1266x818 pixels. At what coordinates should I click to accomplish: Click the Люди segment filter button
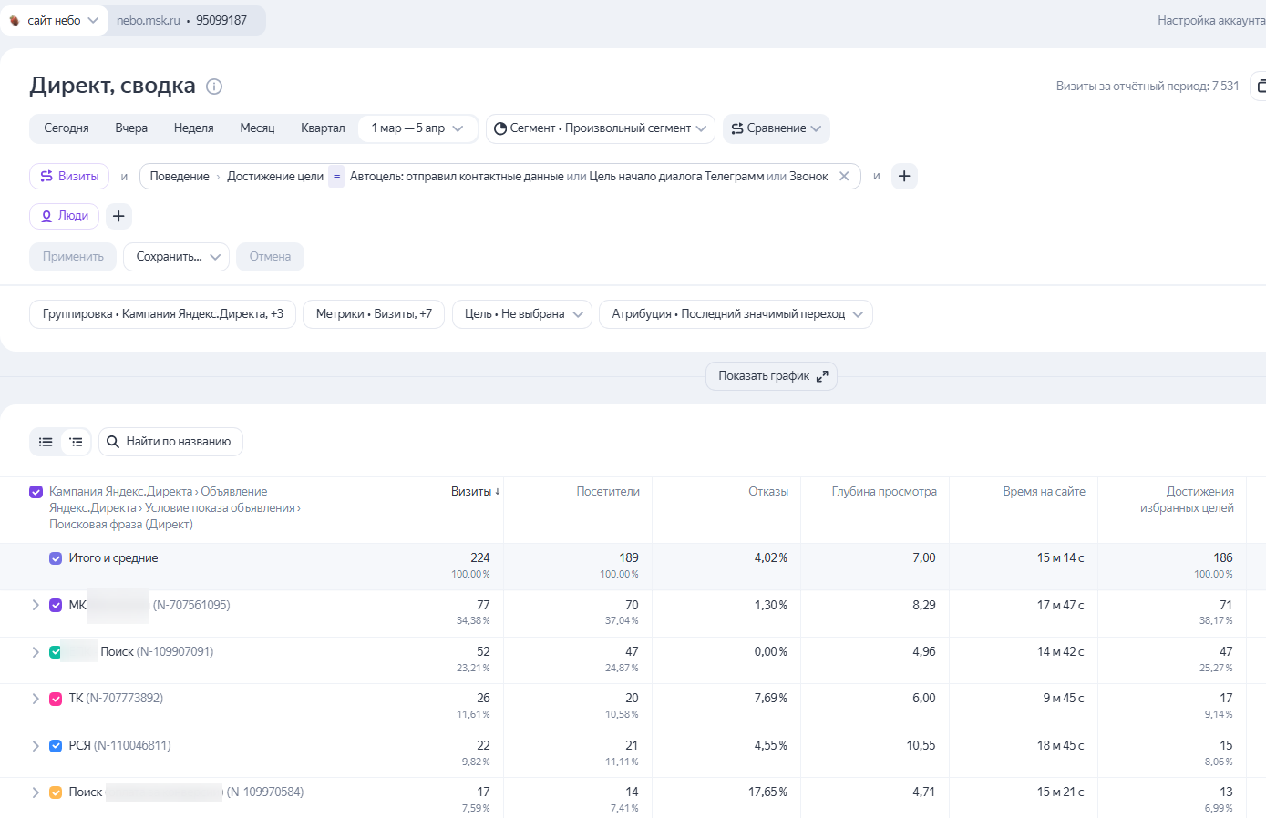point(64,216)
